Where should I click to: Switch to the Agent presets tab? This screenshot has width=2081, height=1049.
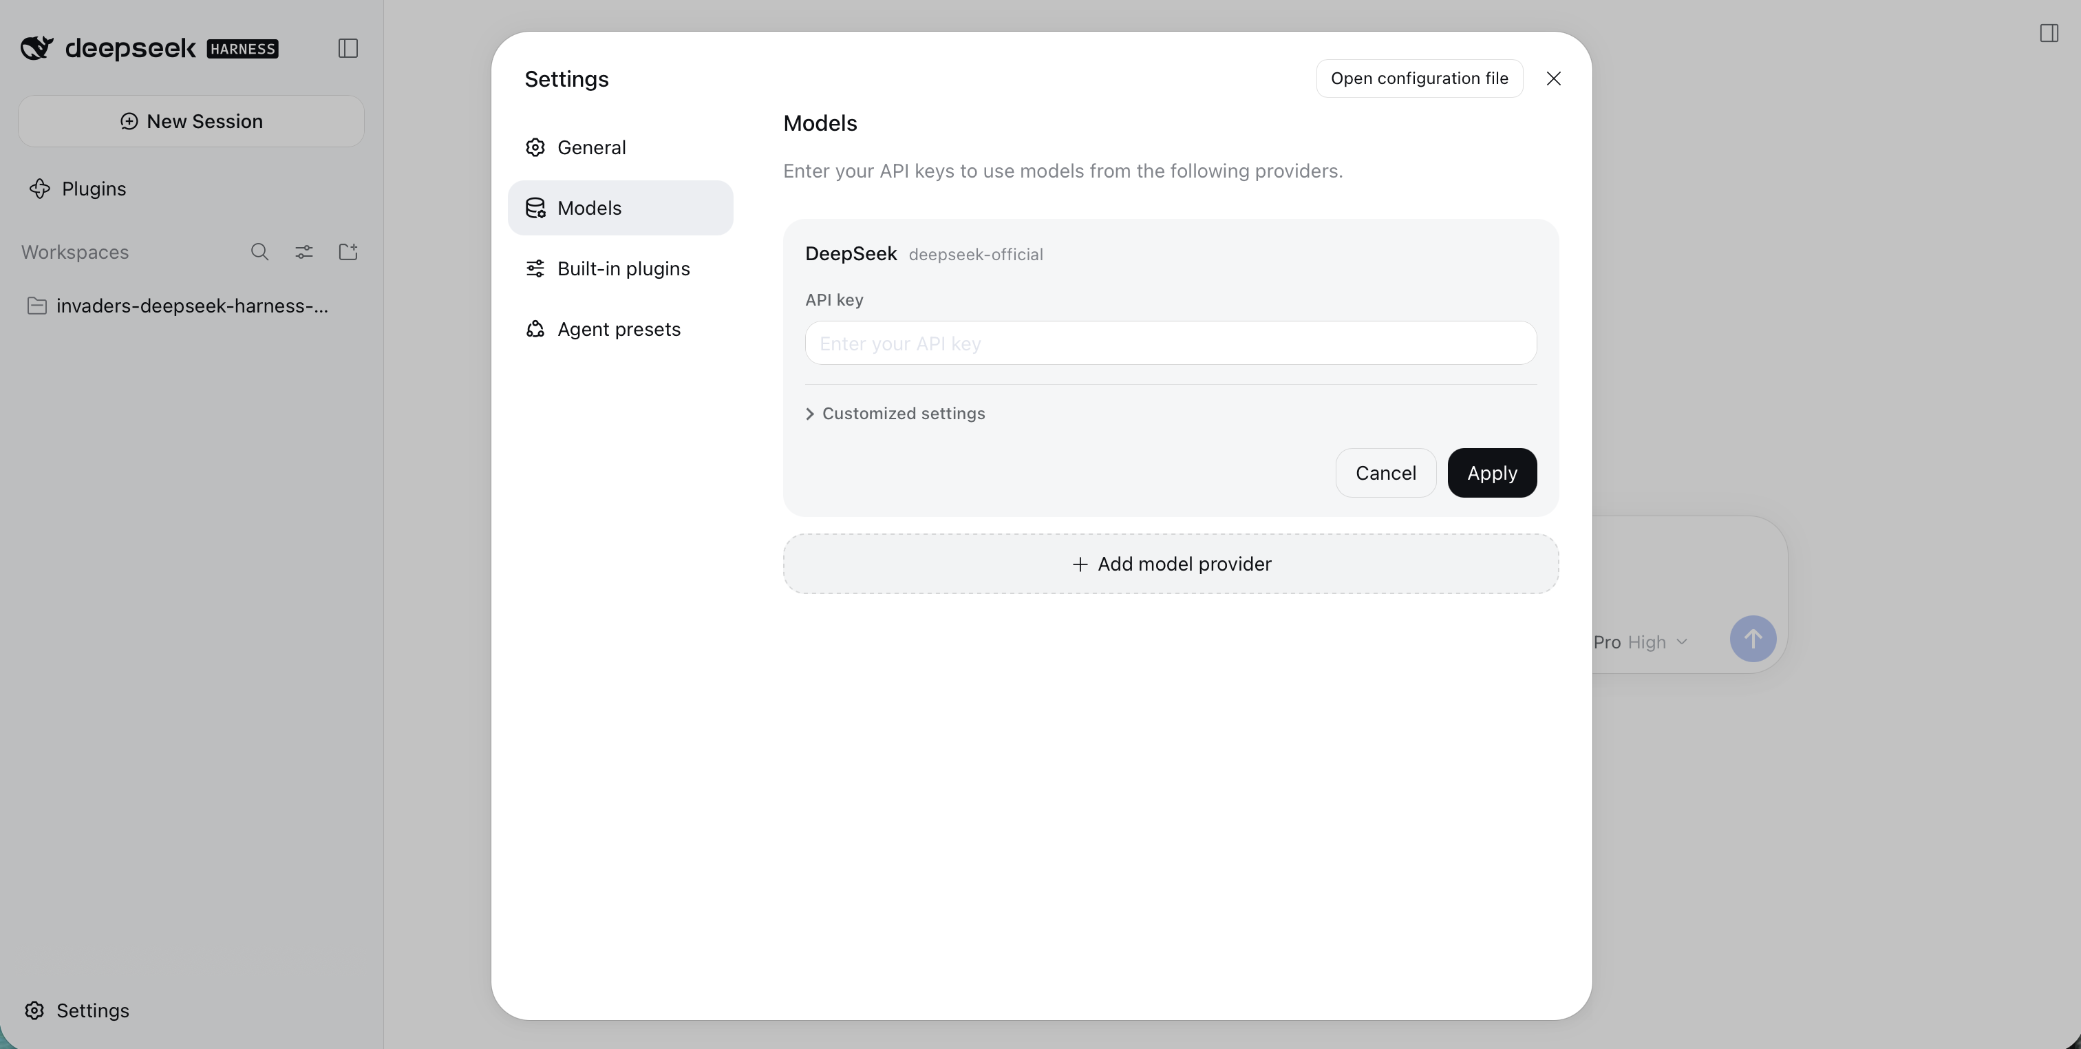pyautogui.click(x=621, y=329)
